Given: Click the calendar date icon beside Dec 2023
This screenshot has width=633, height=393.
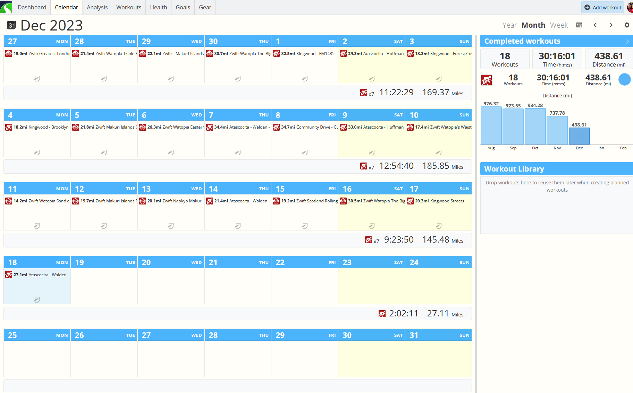Looking at the screenshot, I should coord(12,25).
